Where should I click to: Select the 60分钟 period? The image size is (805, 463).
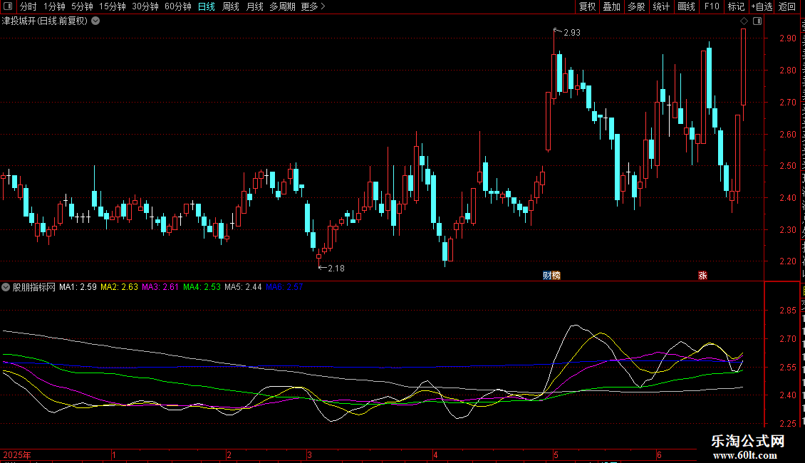click(x=178, y=6)
